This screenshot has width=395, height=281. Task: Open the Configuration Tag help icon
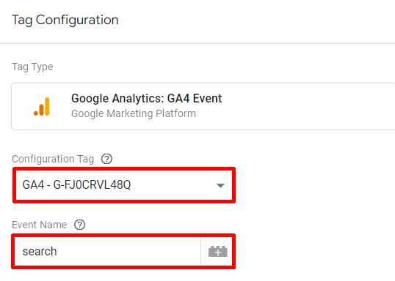(106, 159)
